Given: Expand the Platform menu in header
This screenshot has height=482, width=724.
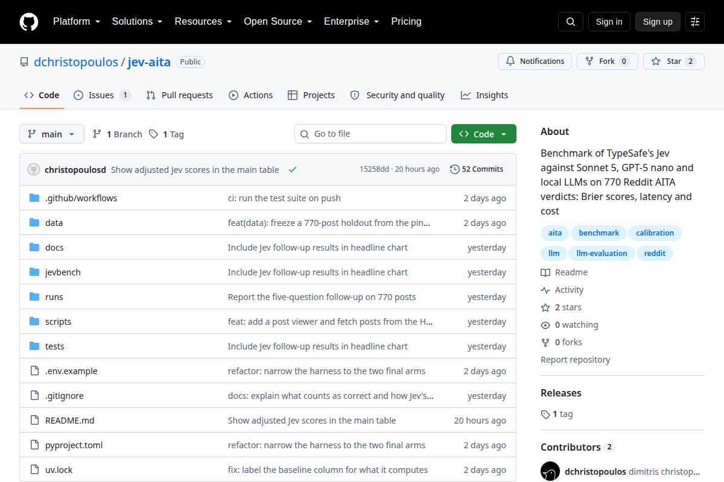Looking at the screenshot, I should [x=77, y=22].
